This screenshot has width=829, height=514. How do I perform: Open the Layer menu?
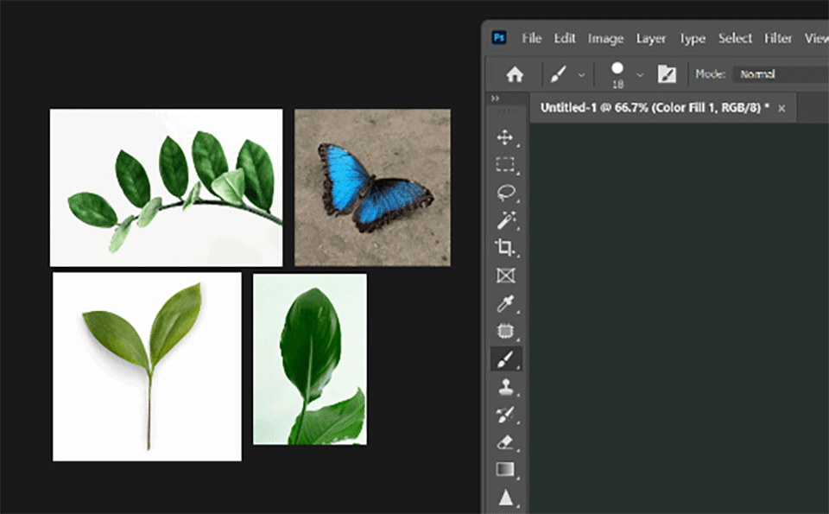coord(651,38)
